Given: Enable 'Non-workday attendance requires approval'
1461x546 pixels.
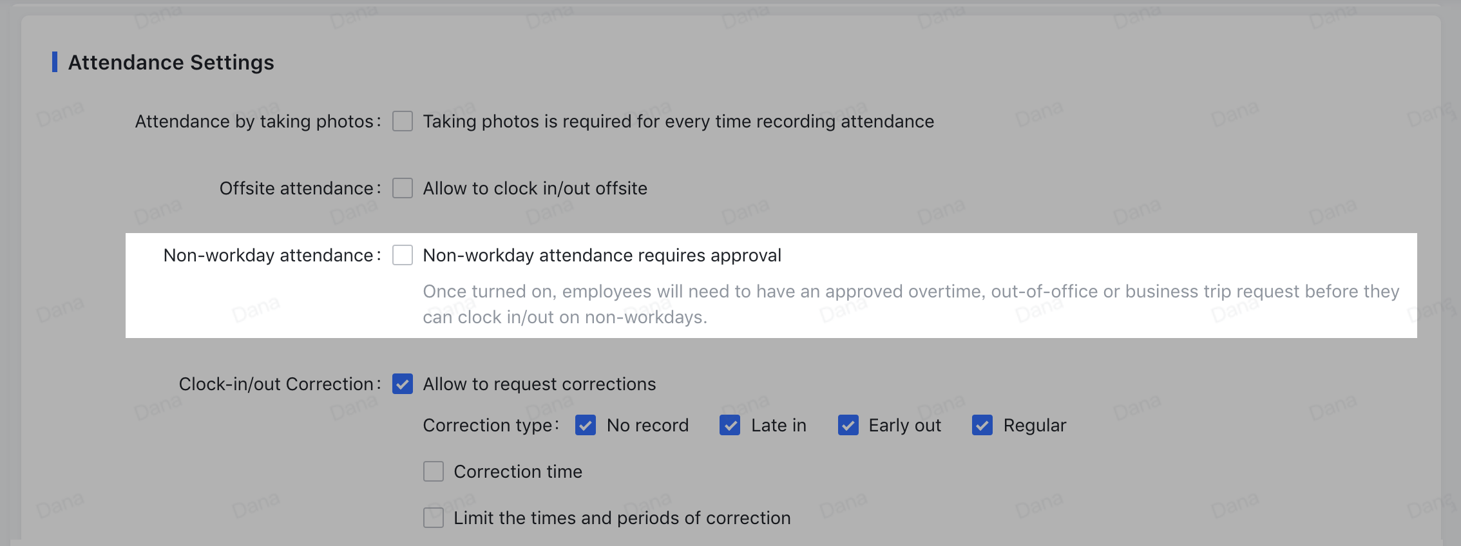Looking at the screenshot, I should click(x=402, y=255).
